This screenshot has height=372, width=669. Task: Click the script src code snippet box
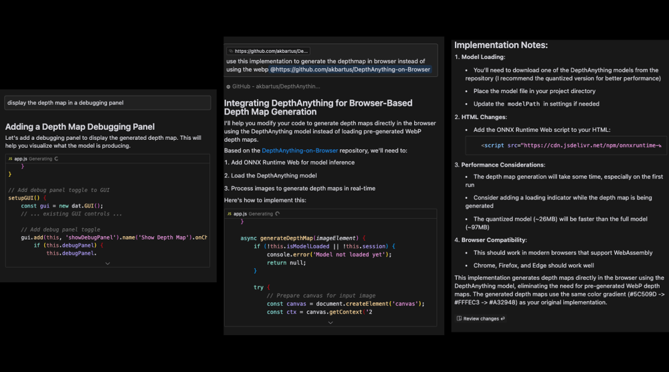566,145
